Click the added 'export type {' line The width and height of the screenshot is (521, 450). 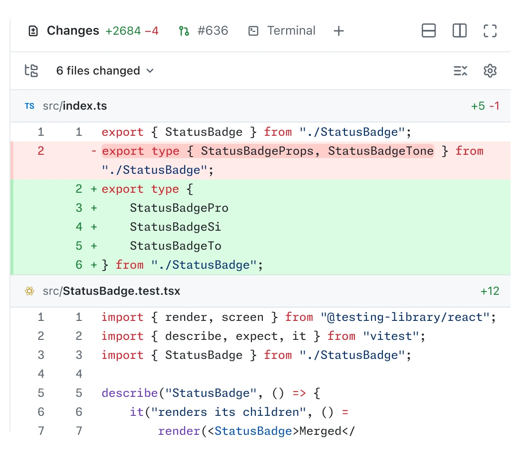coord(260,189)
